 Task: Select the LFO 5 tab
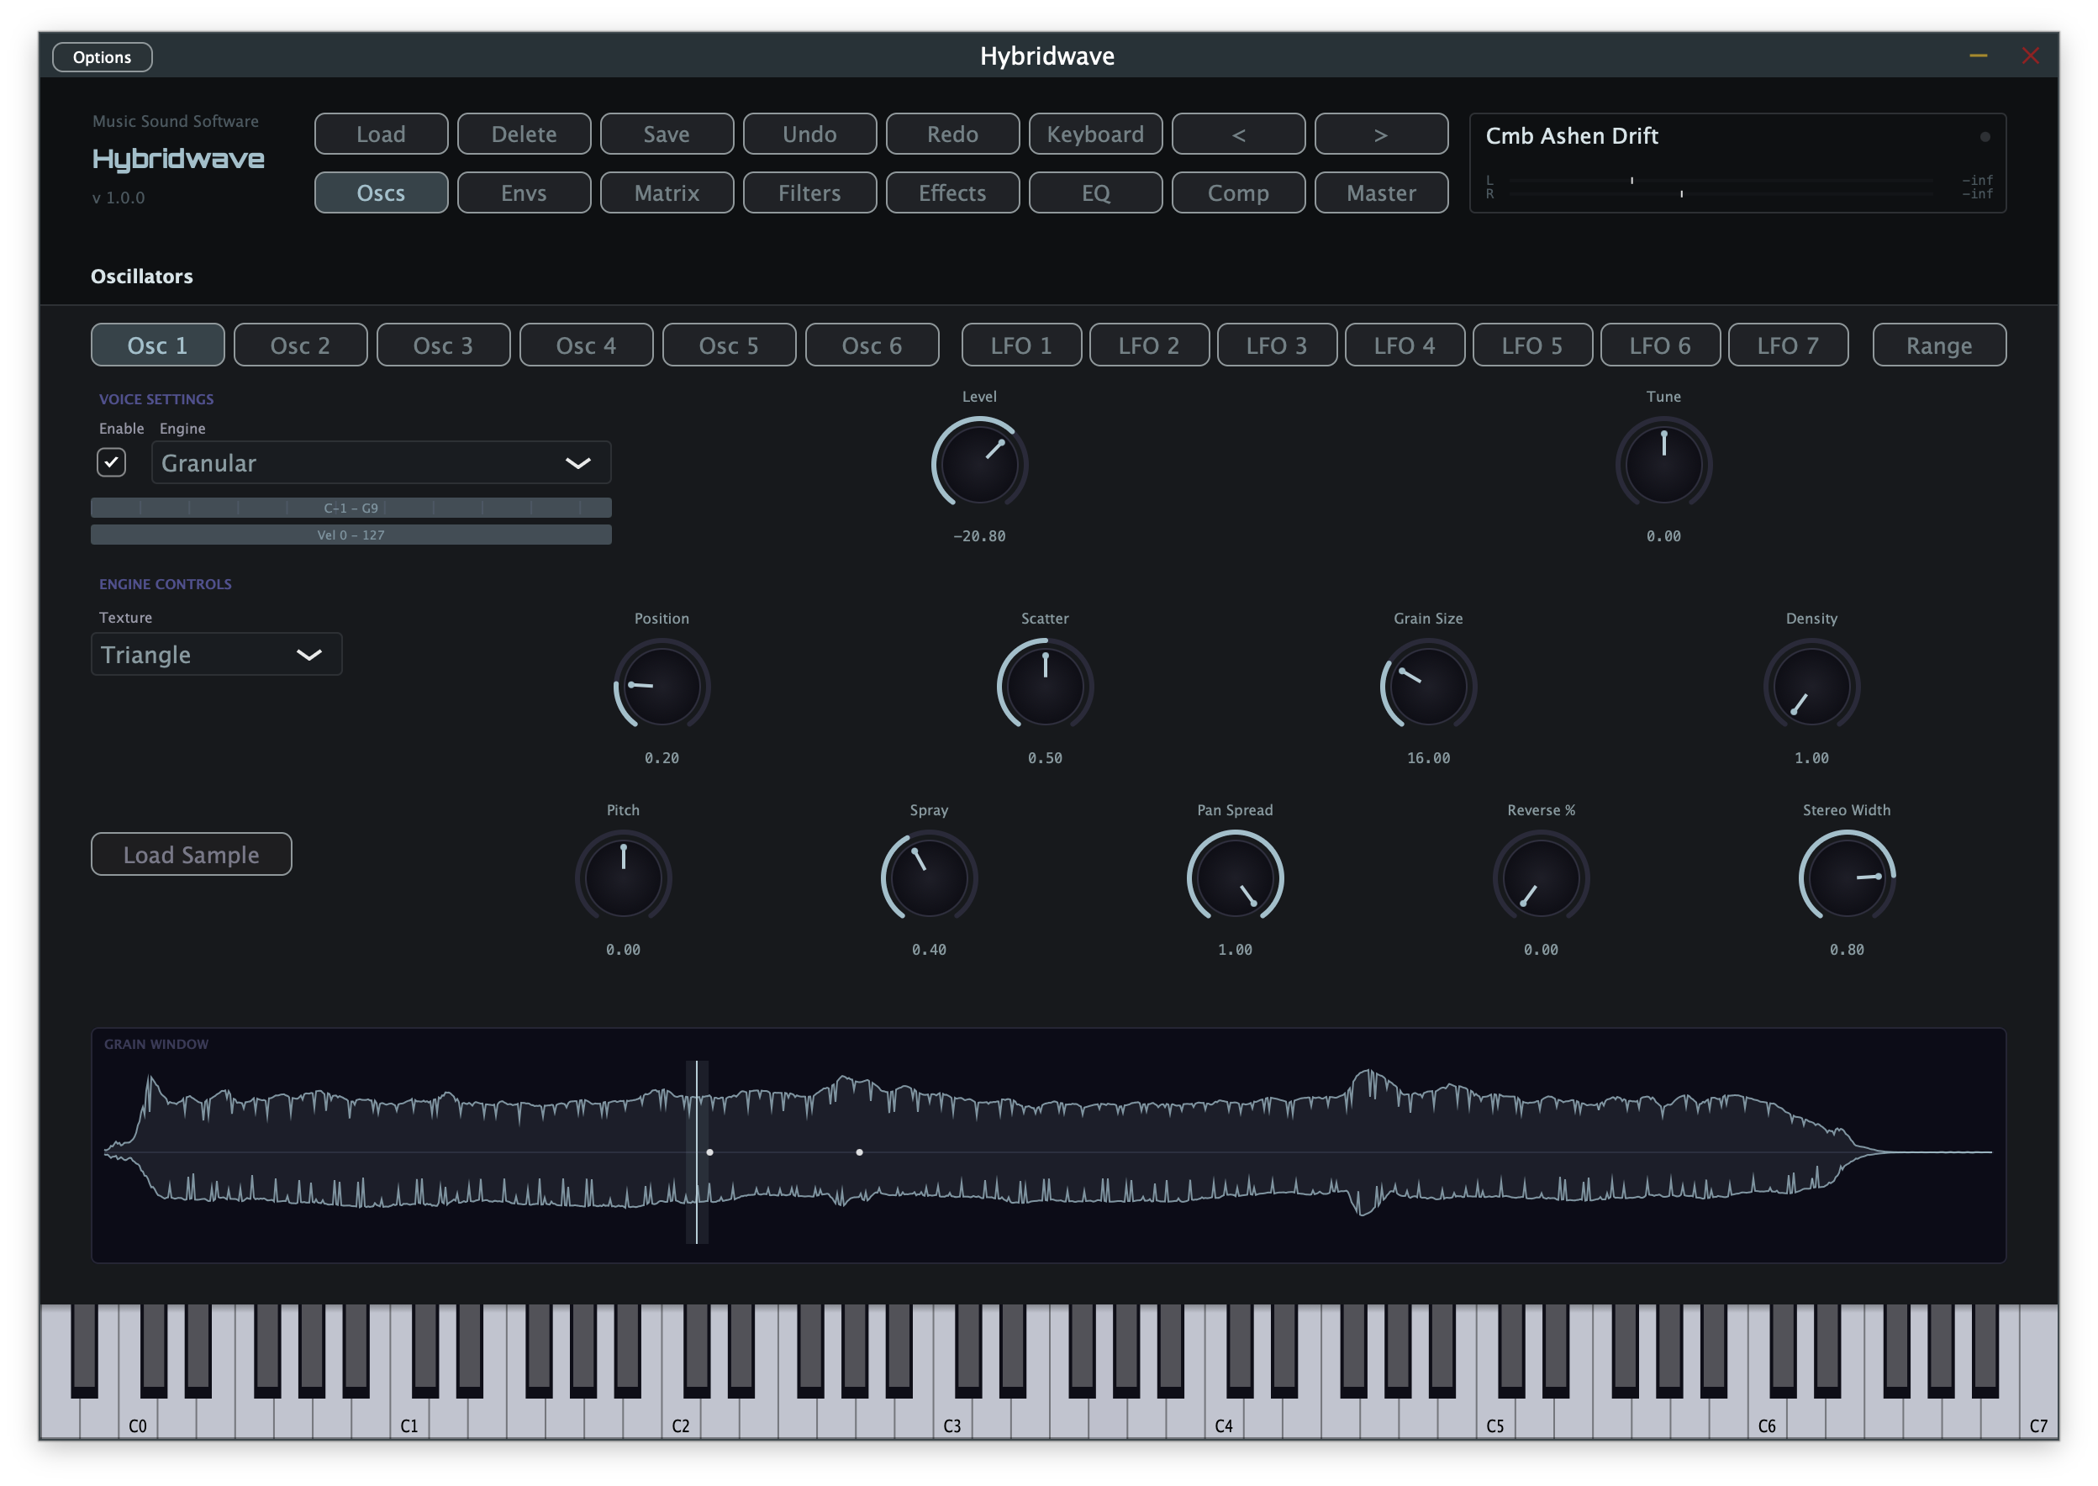pos(1531,344)
